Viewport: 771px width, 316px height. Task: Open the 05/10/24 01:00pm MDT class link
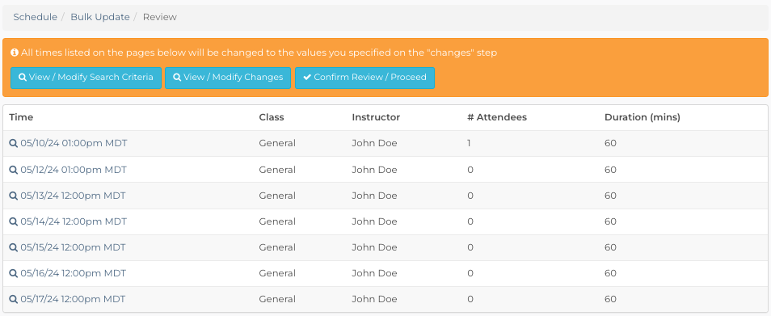74,144
